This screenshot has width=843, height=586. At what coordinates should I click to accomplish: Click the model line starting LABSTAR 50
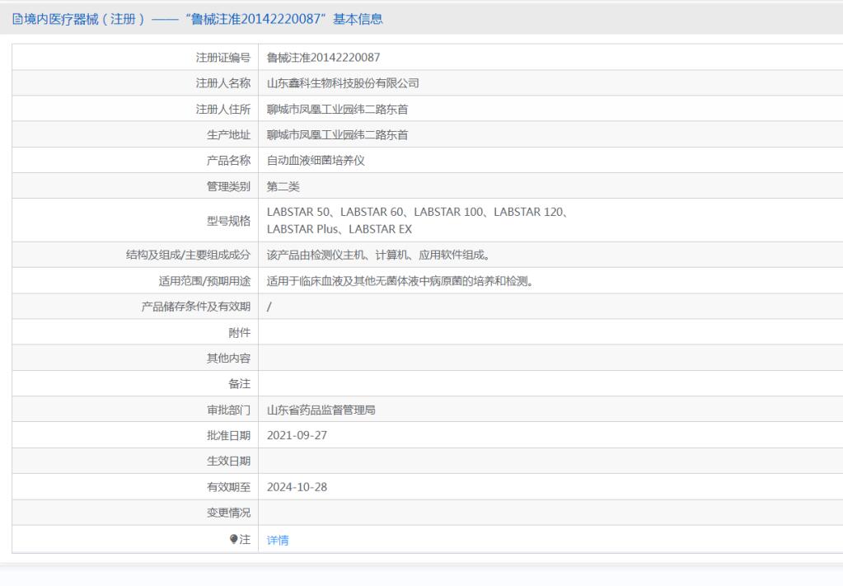(x=417, y=212)
